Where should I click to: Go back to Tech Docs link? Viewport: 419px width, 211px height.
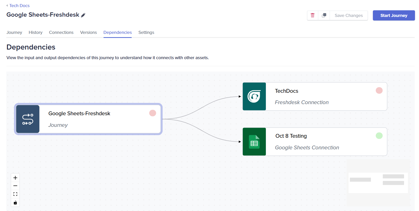pos(19,6)
